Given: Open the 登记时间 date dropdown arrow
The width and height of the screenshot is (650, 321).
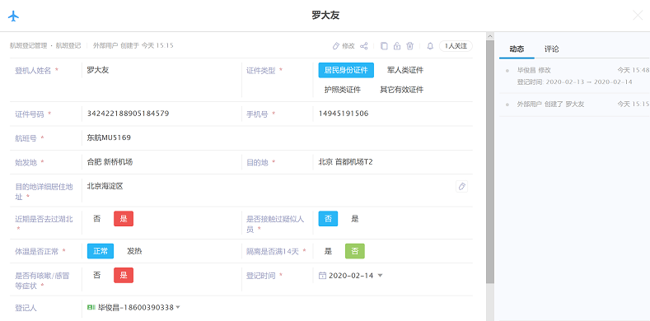Looking at the screenshot, I should click(380, 276).
